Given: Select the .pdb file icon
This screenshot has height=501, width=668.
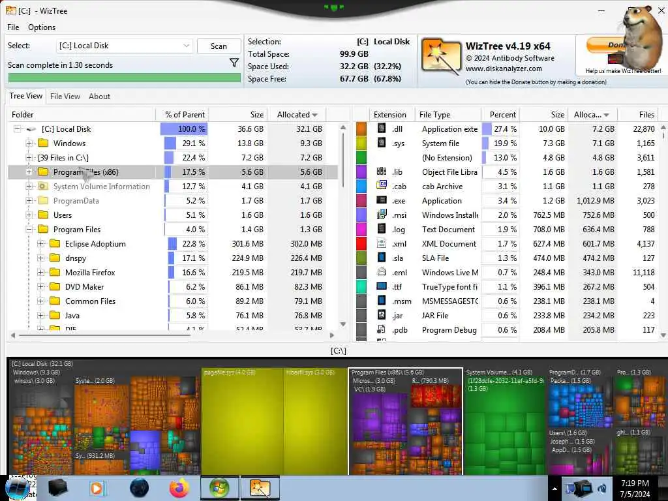Looking at the screenshot, I should [381, 329].
